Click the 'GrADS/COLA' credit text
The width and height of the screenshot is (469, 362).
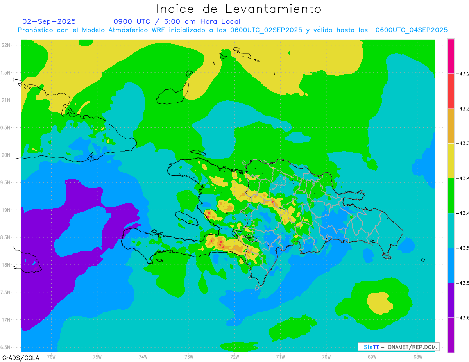(x=21, y=358)
